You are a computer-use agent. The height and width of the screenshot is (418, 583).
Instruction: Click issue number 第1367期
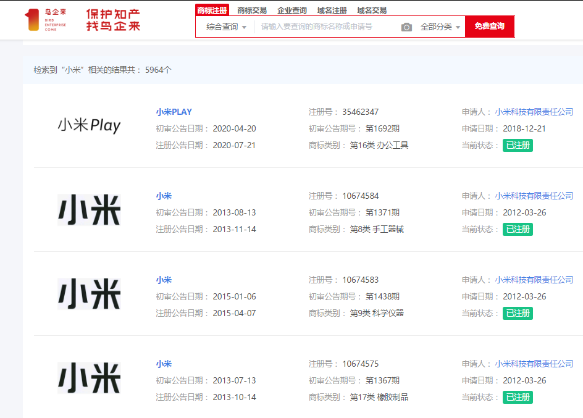(382, 380)
